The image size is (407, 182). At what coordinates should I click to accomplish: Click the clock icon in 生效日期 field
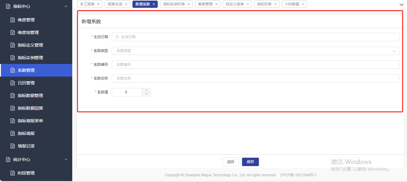coord(117,37)
